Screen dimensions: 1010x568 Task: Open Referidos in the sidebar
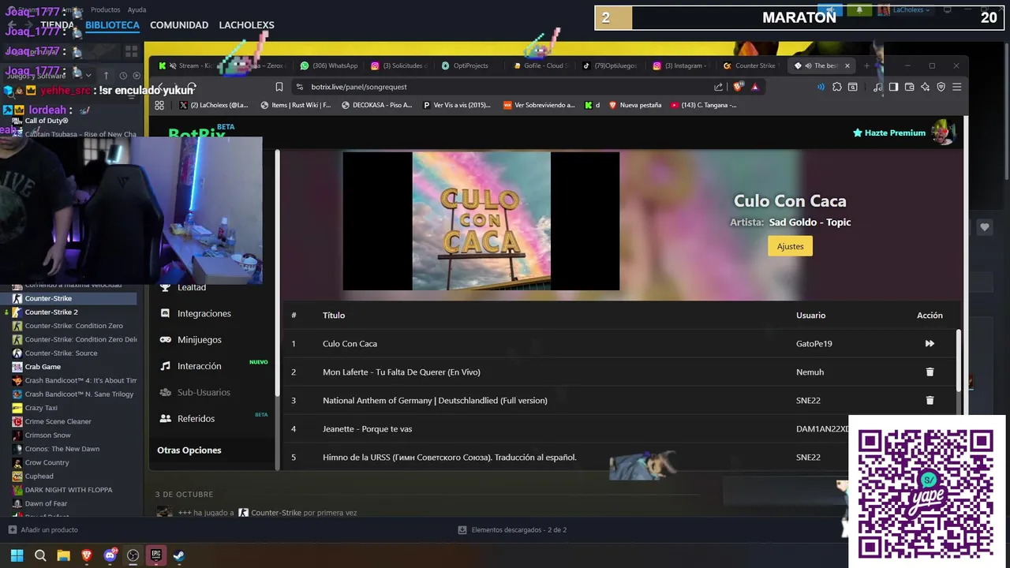[196, 418]
